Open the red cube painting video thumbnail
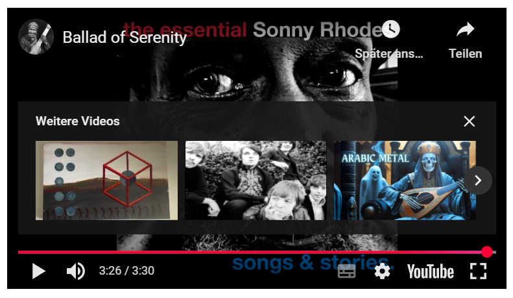This screenshot has width=513, height=298. (106, 180)
